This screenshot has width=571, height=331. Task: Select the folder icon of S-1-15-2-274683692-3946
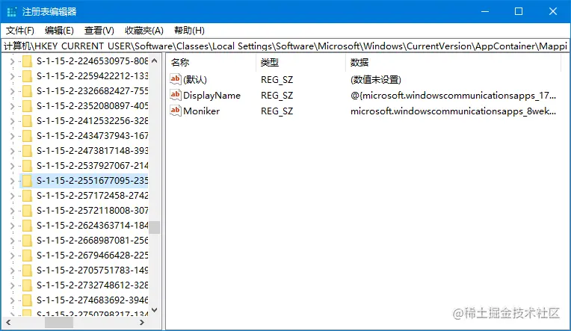tap(28, 300)
